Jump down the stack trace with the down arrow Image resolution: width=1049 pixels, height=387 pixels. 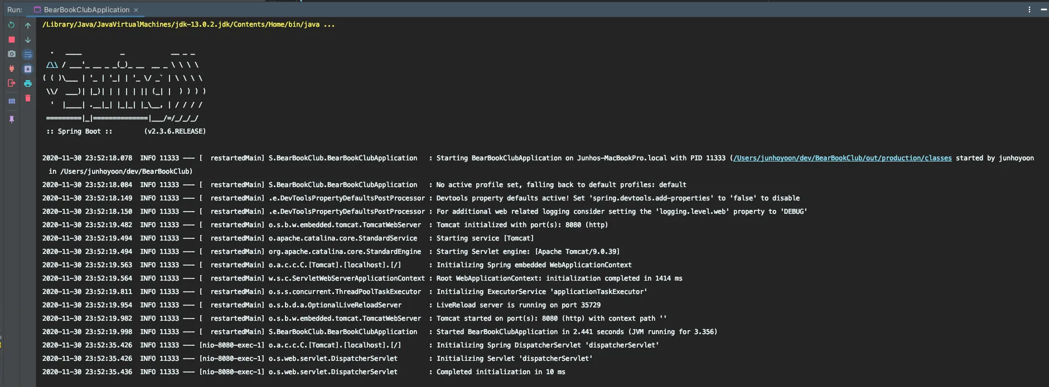[x=28, y=40]
